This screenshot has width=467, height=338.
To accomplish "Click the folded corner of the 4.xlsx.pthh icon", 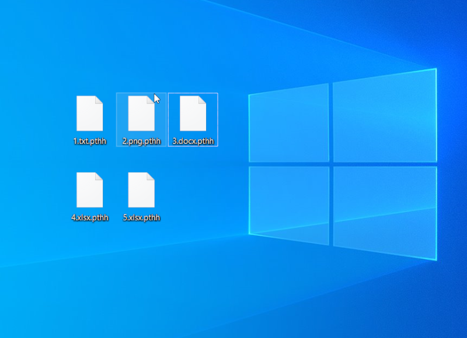I will coord(99,176).
